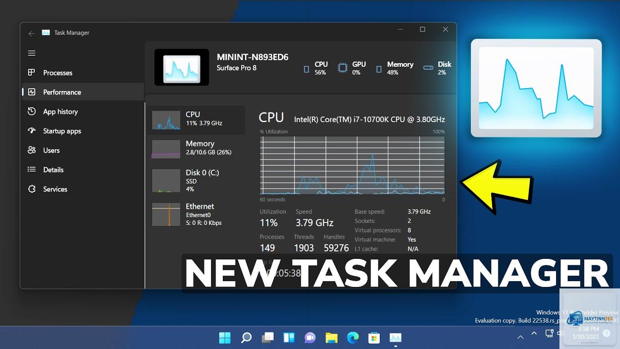The image size is (620, 349).
Task: Select the Ethernet performance item
Action: [196, 214]
